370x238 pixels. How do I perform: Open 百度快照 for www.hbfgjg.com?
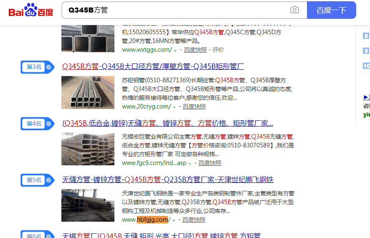[x=194, y=220]
